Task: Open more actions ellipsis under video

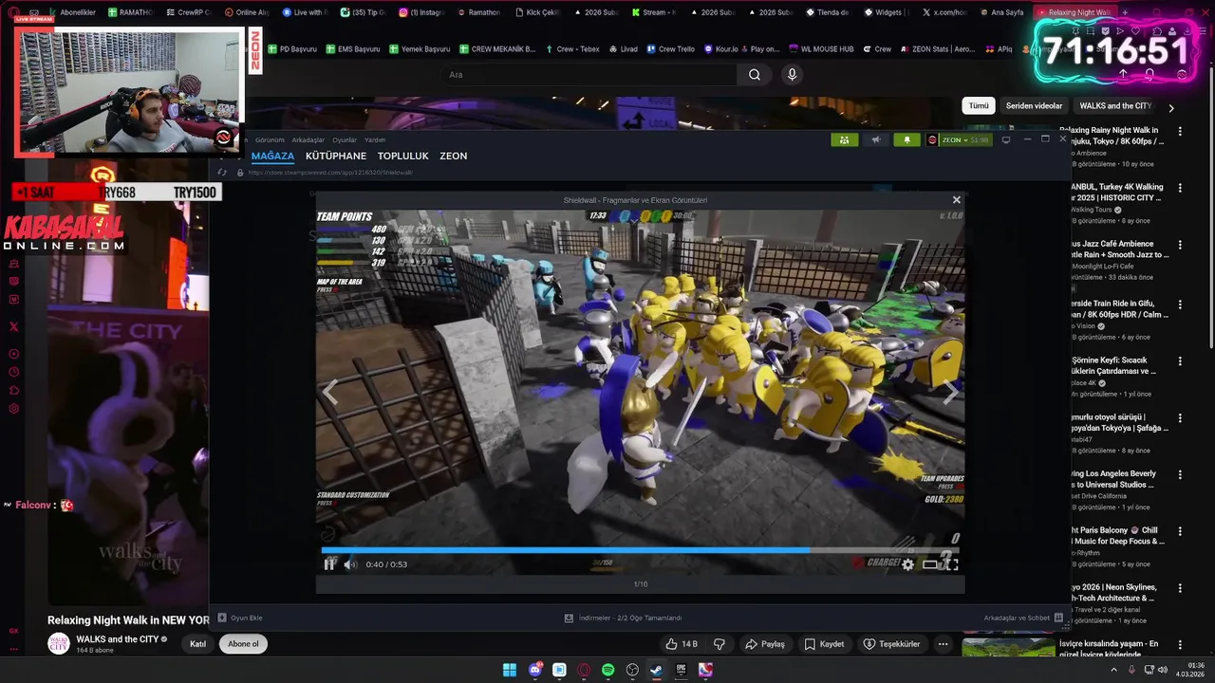Action: pyautogui.click(x=943, y=644)
